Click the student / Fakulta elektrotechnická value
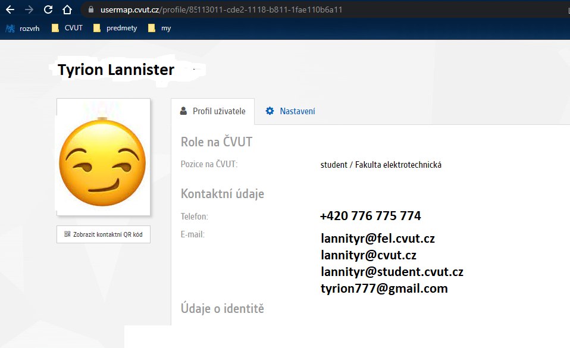The height and width of the screenshot is (348, 570). click(x=381, y=165)
